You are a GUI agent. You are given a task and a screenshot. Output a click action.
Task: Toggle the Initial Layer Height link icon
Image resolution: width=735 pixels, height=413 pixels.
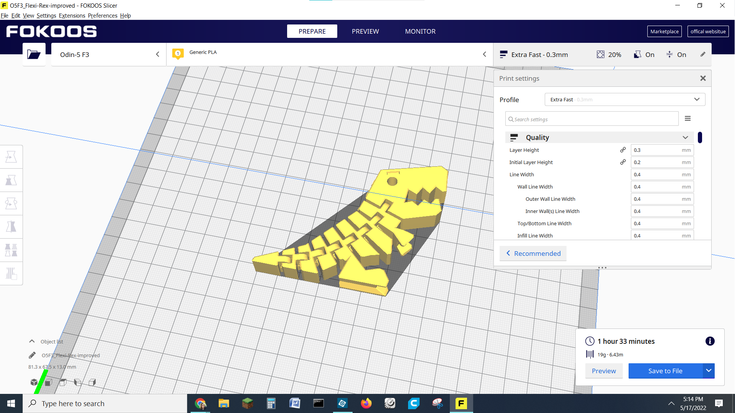[x=623, y=162]
